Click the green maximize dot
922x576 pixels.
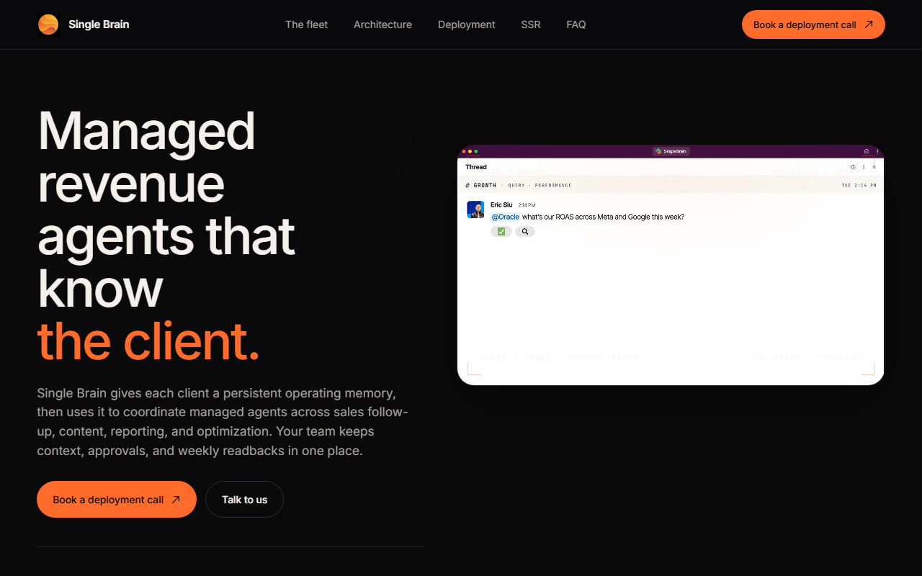point(475,151)
